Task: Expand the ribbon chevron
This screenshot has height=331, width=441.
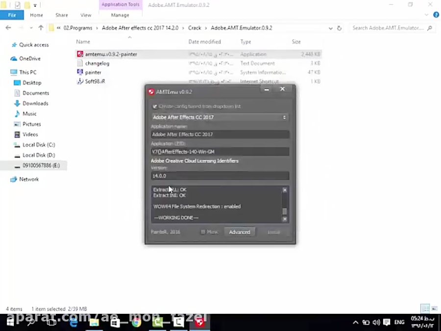Action: pos(426,15)
